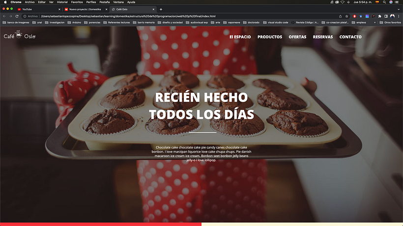Go back with the browser back arrow
This screenshot has height=226, width=403.
(x=4, y=16)
